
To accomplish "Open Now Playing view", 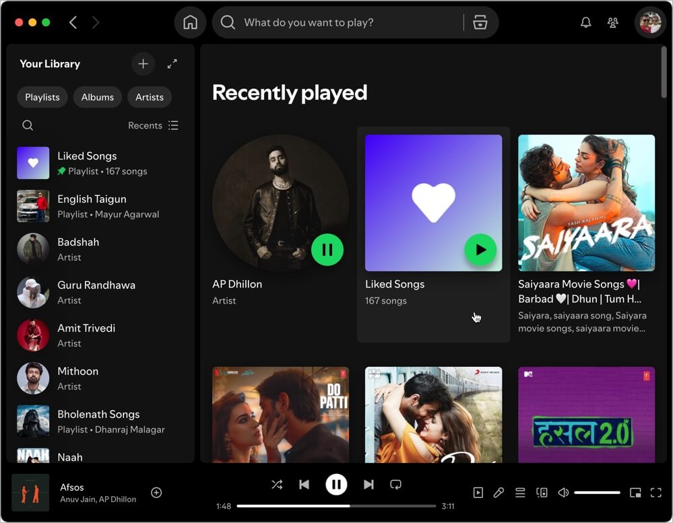I will 478,493.
